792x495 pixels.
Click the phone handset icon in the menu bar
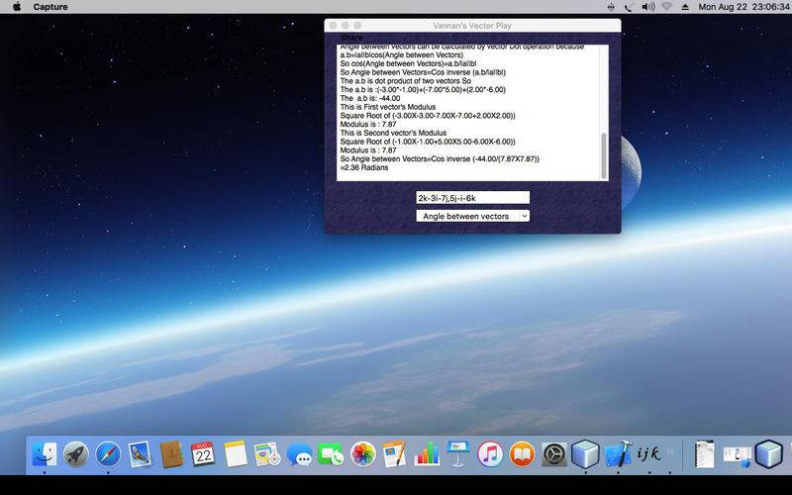pyautogui.click(x=629, y=7)
